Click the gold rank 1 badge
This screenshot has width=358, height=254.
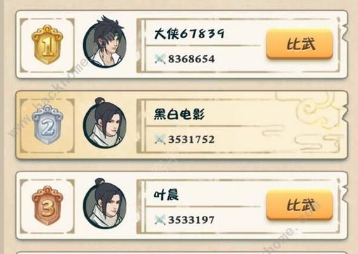click(x=47, y=44)
